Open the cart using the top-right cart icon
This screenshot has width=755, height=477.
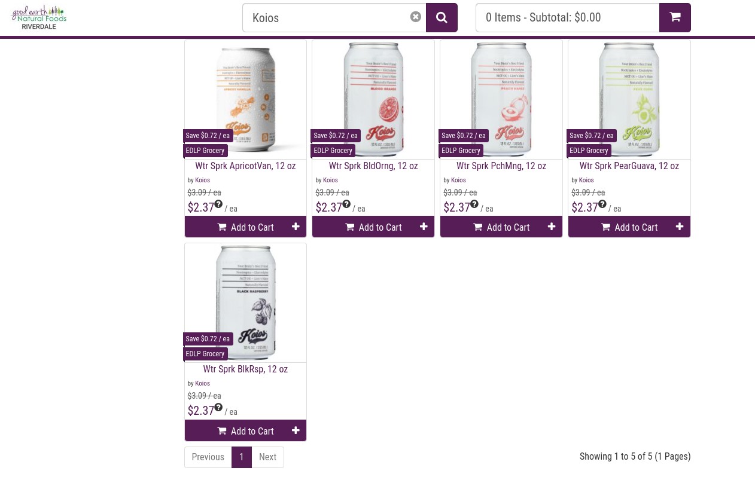675,17
